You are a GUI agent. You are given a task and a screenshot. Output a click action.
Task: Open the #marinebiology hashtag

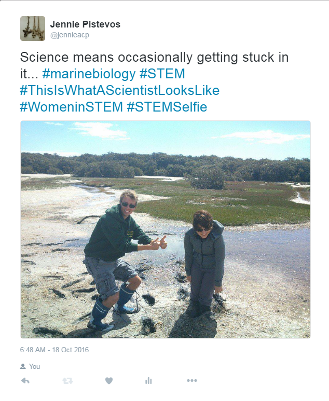pos(89,74)
